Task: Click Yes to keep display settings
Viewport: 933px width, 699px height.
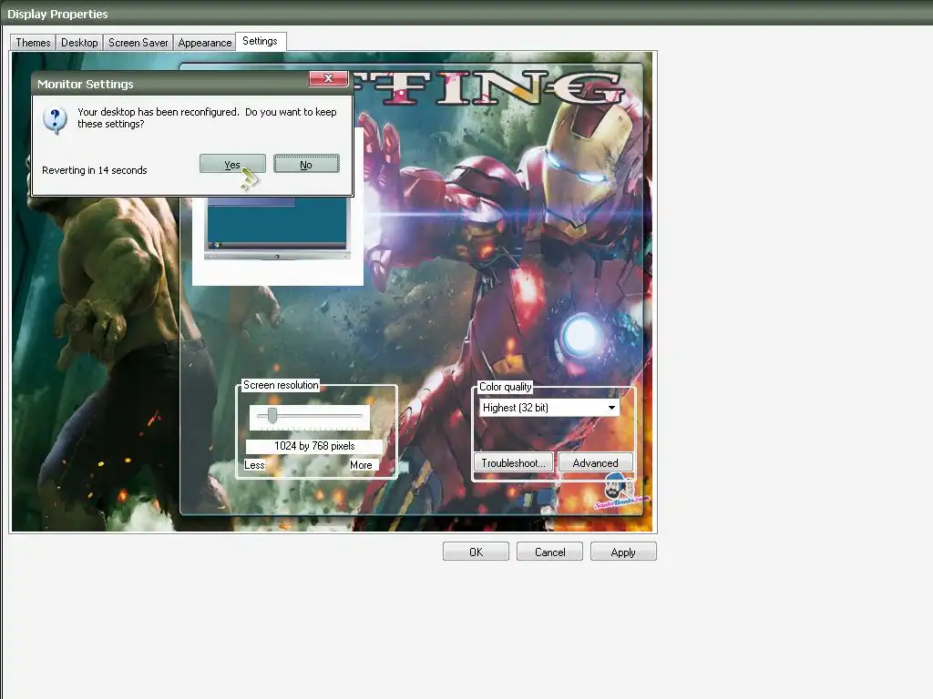Action: [232, 164]
